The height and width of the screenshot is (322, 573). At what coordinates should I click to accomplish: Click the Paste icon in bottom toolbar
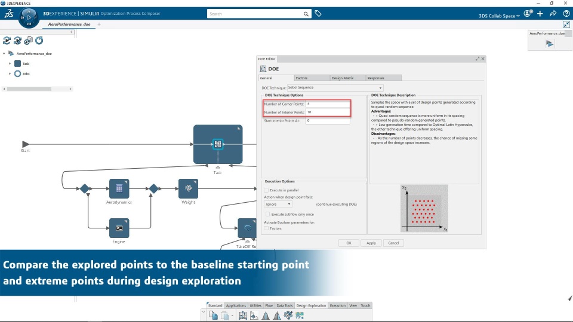pos(225,315)
